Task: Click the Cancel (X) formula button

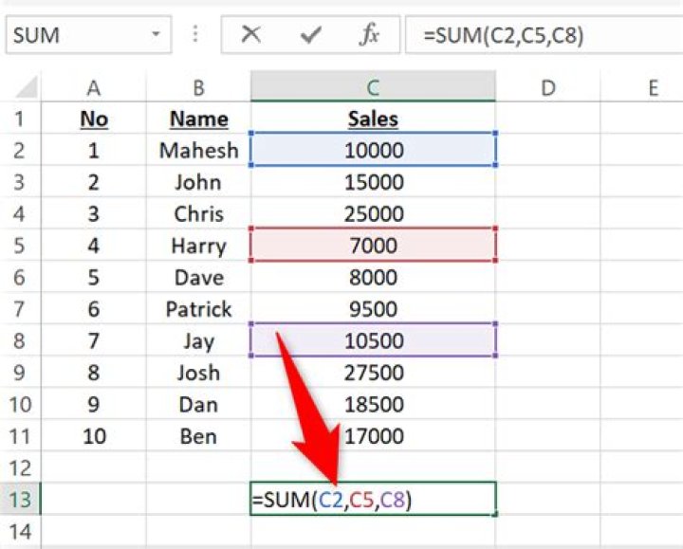Action: [x=251, y=35]
